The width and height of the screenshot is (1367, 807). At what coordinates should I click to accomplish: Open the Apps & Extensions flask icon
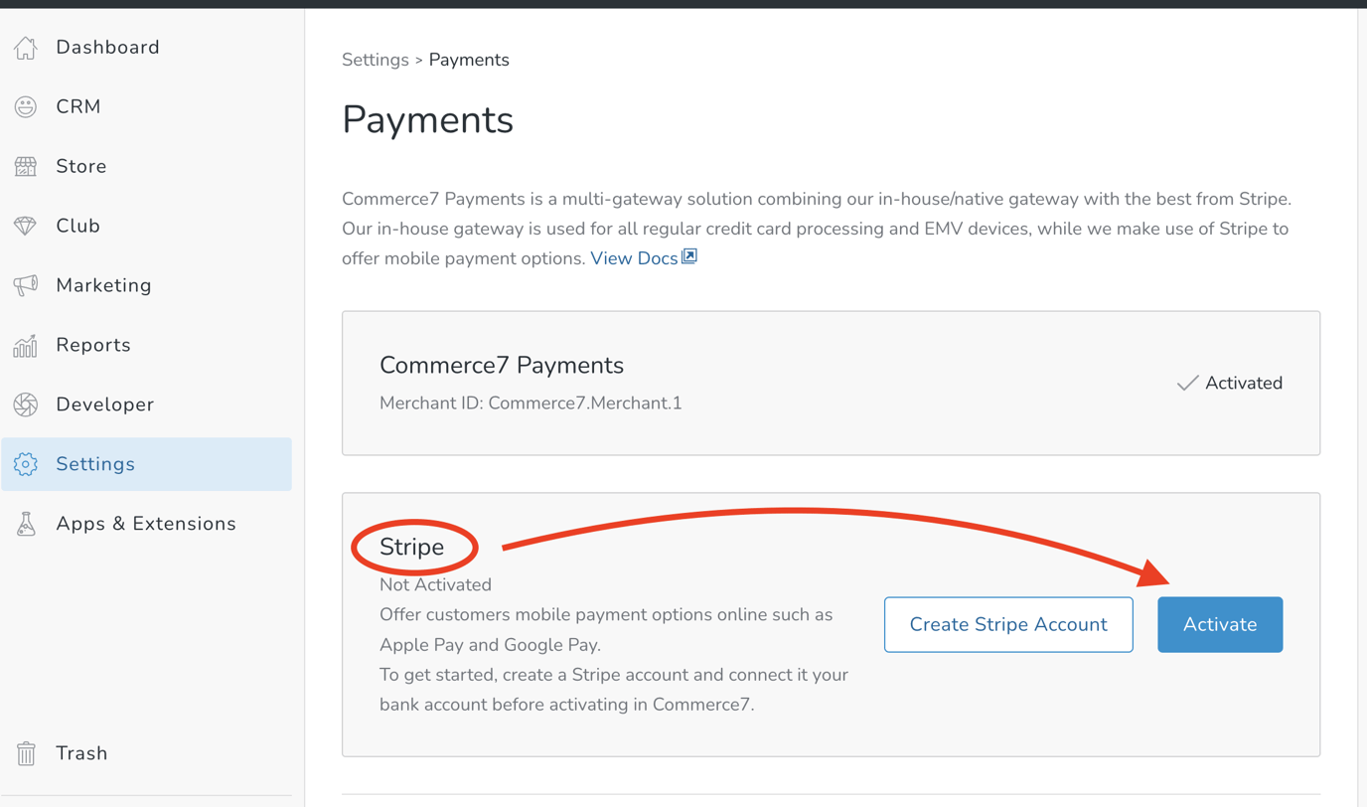[24, 524]
